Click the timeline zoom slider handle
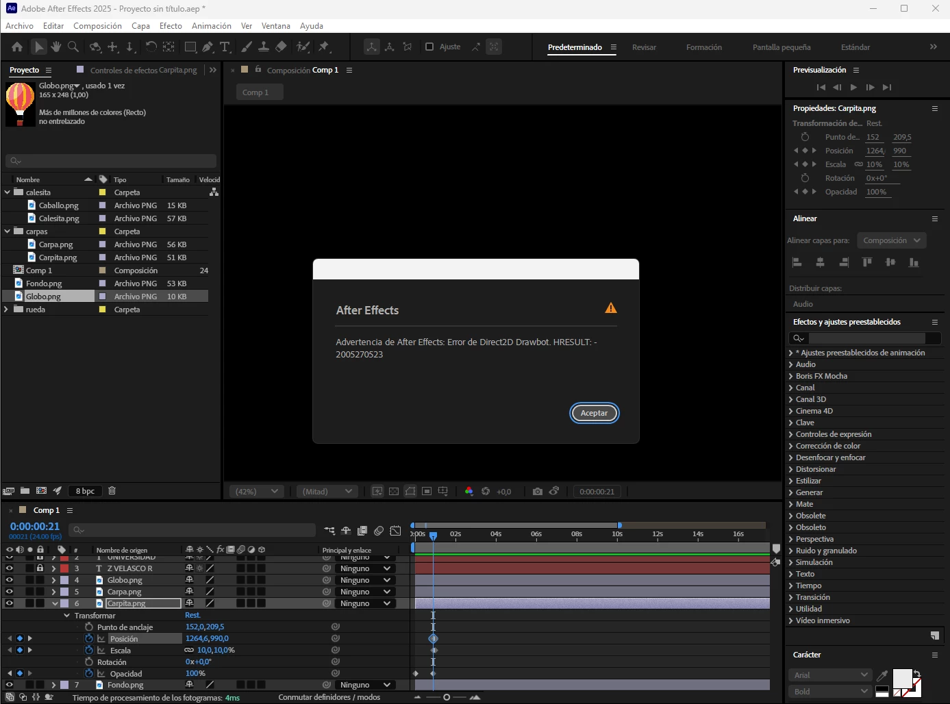Screen dimensions: 950x704 (x=447, y=697)
